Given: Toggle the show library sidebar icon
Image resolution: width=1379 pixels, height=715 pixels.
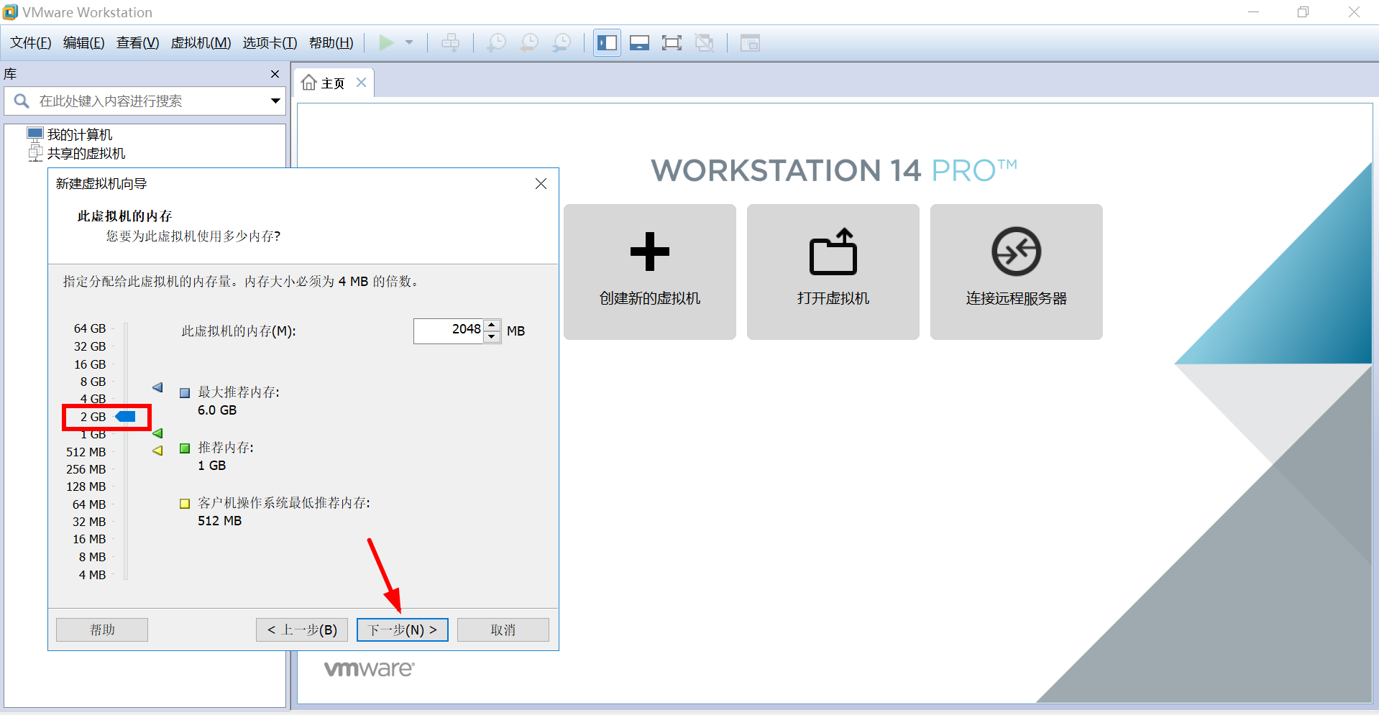Looking at the screenshot, I should click(x=607, y=43).
